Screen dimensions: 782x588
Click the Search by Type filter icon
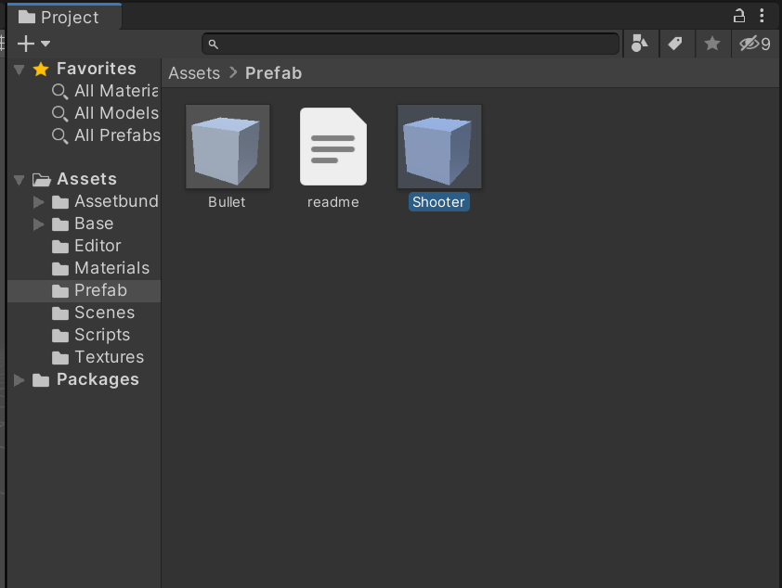(x=639, y=44)
